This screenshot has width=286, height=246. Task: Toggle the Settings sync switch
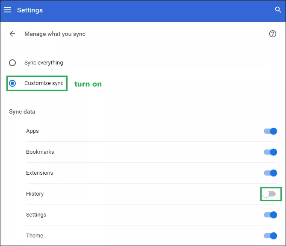(x=270, y=215)
